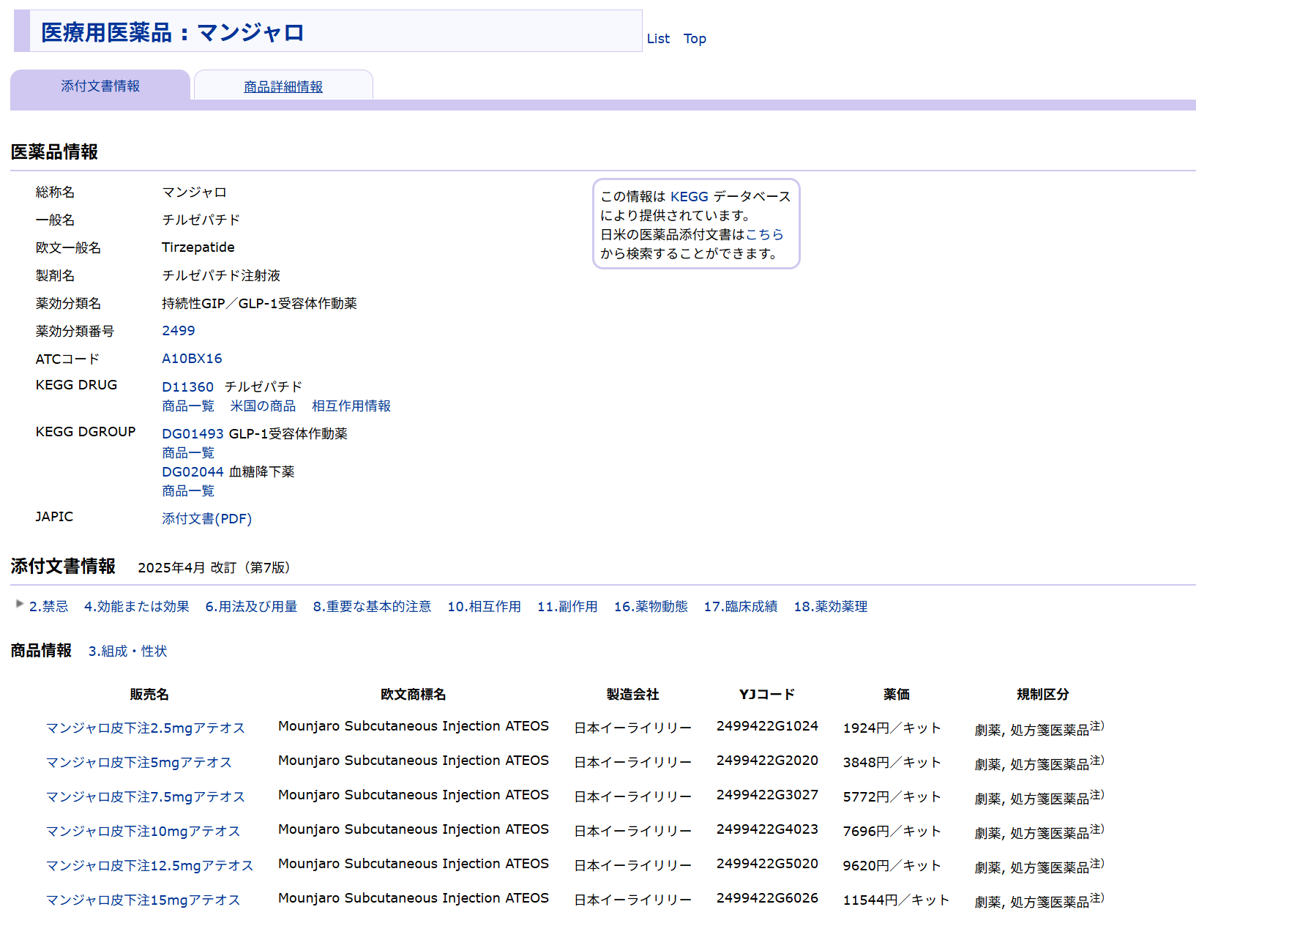Jump to section 6.用法及び用量
The height and width of the screenshot is (926, 1289).
click(251, 607)
